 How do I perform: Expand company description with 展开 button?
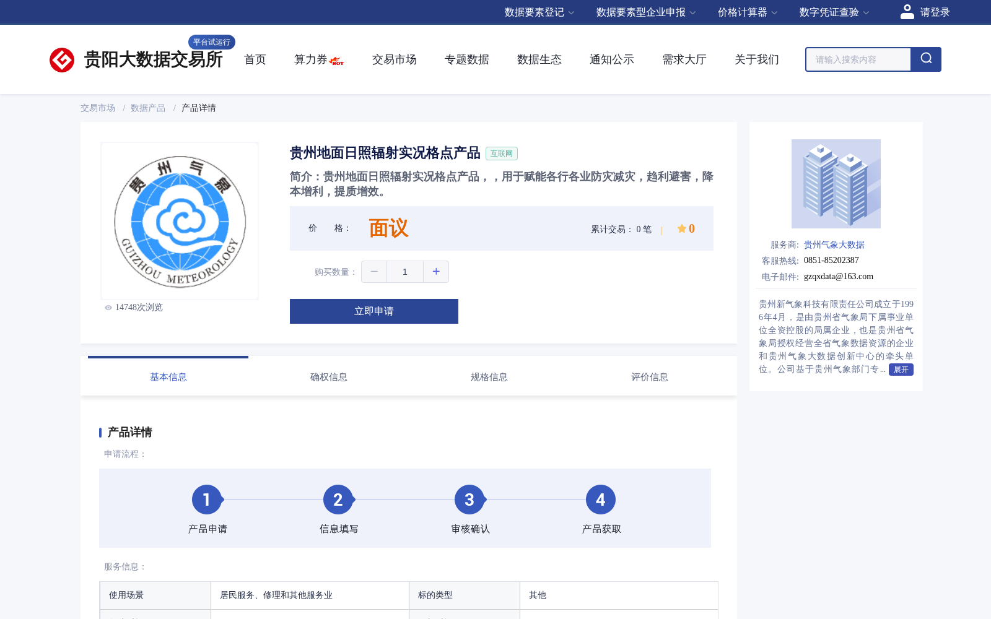[901, 370]
